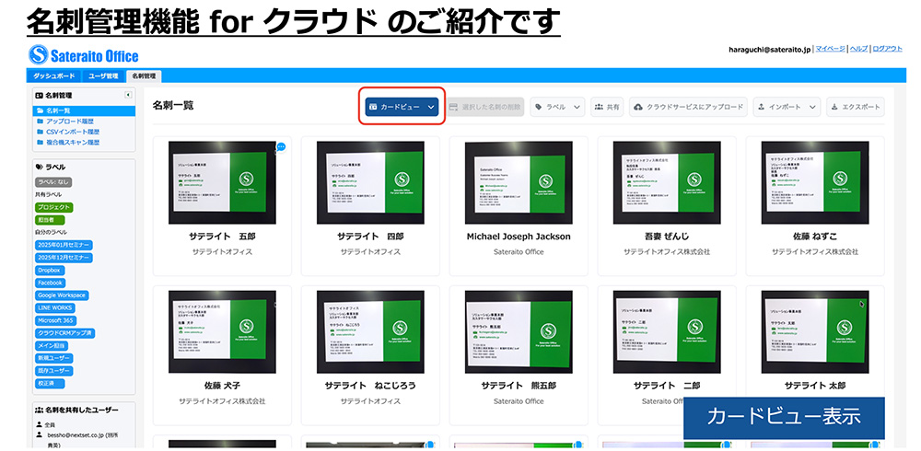Select 名刺一覧 in the sidebar tree
The image size is (921, 451).
(58, 110)
